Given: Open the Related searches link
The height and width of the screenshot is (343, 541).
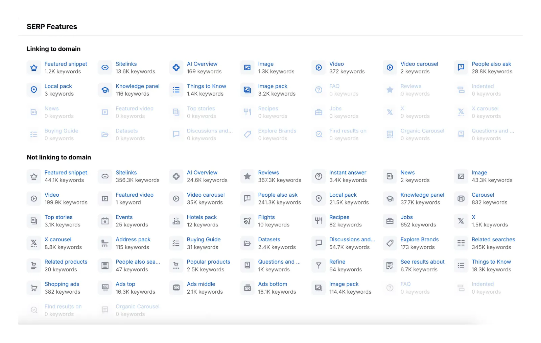Looking at the screenshot, I should coord(493,240).
